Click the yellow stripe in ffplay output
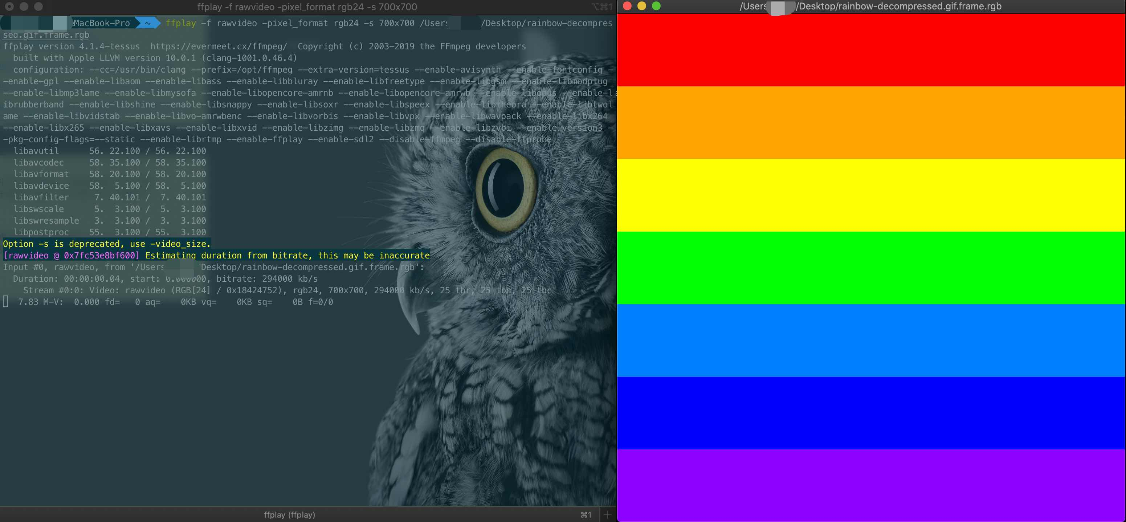Viewport: 1126px width, 522px height. click(871, 195)
